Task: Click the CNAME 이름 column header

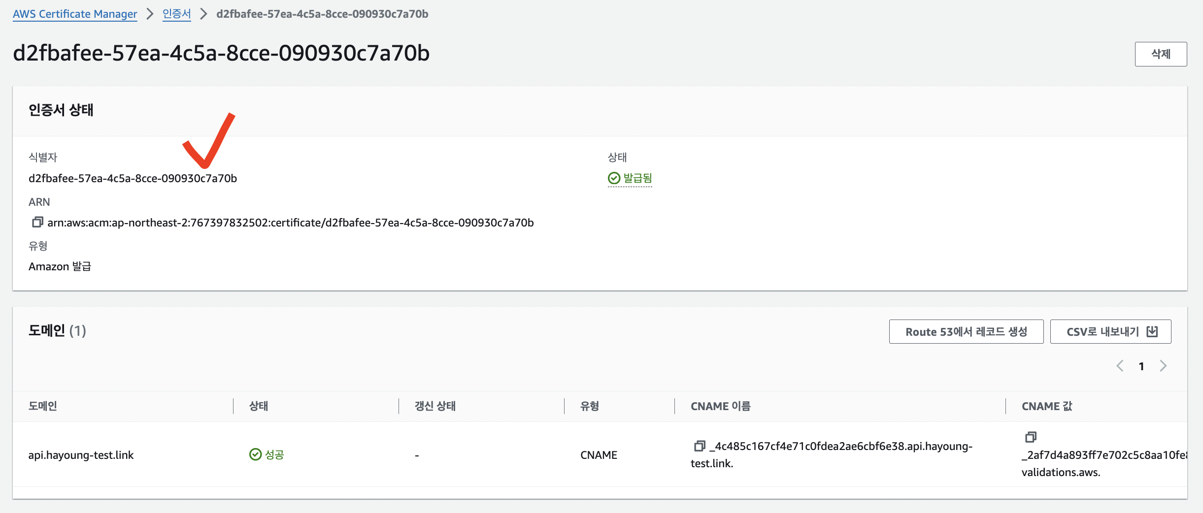Action: click(721, 406)
